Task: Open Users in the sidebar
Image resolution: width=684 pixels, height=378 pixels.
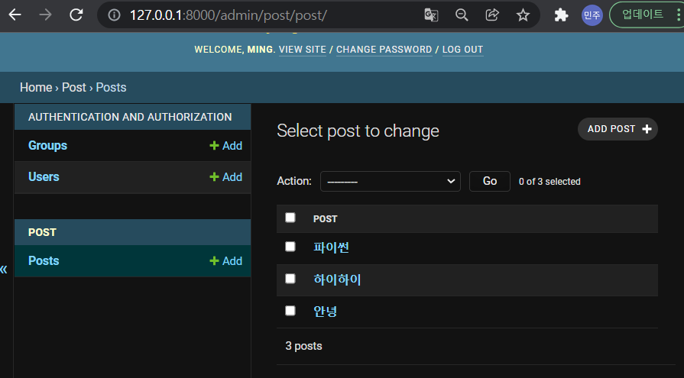Action: pos(44,176)
